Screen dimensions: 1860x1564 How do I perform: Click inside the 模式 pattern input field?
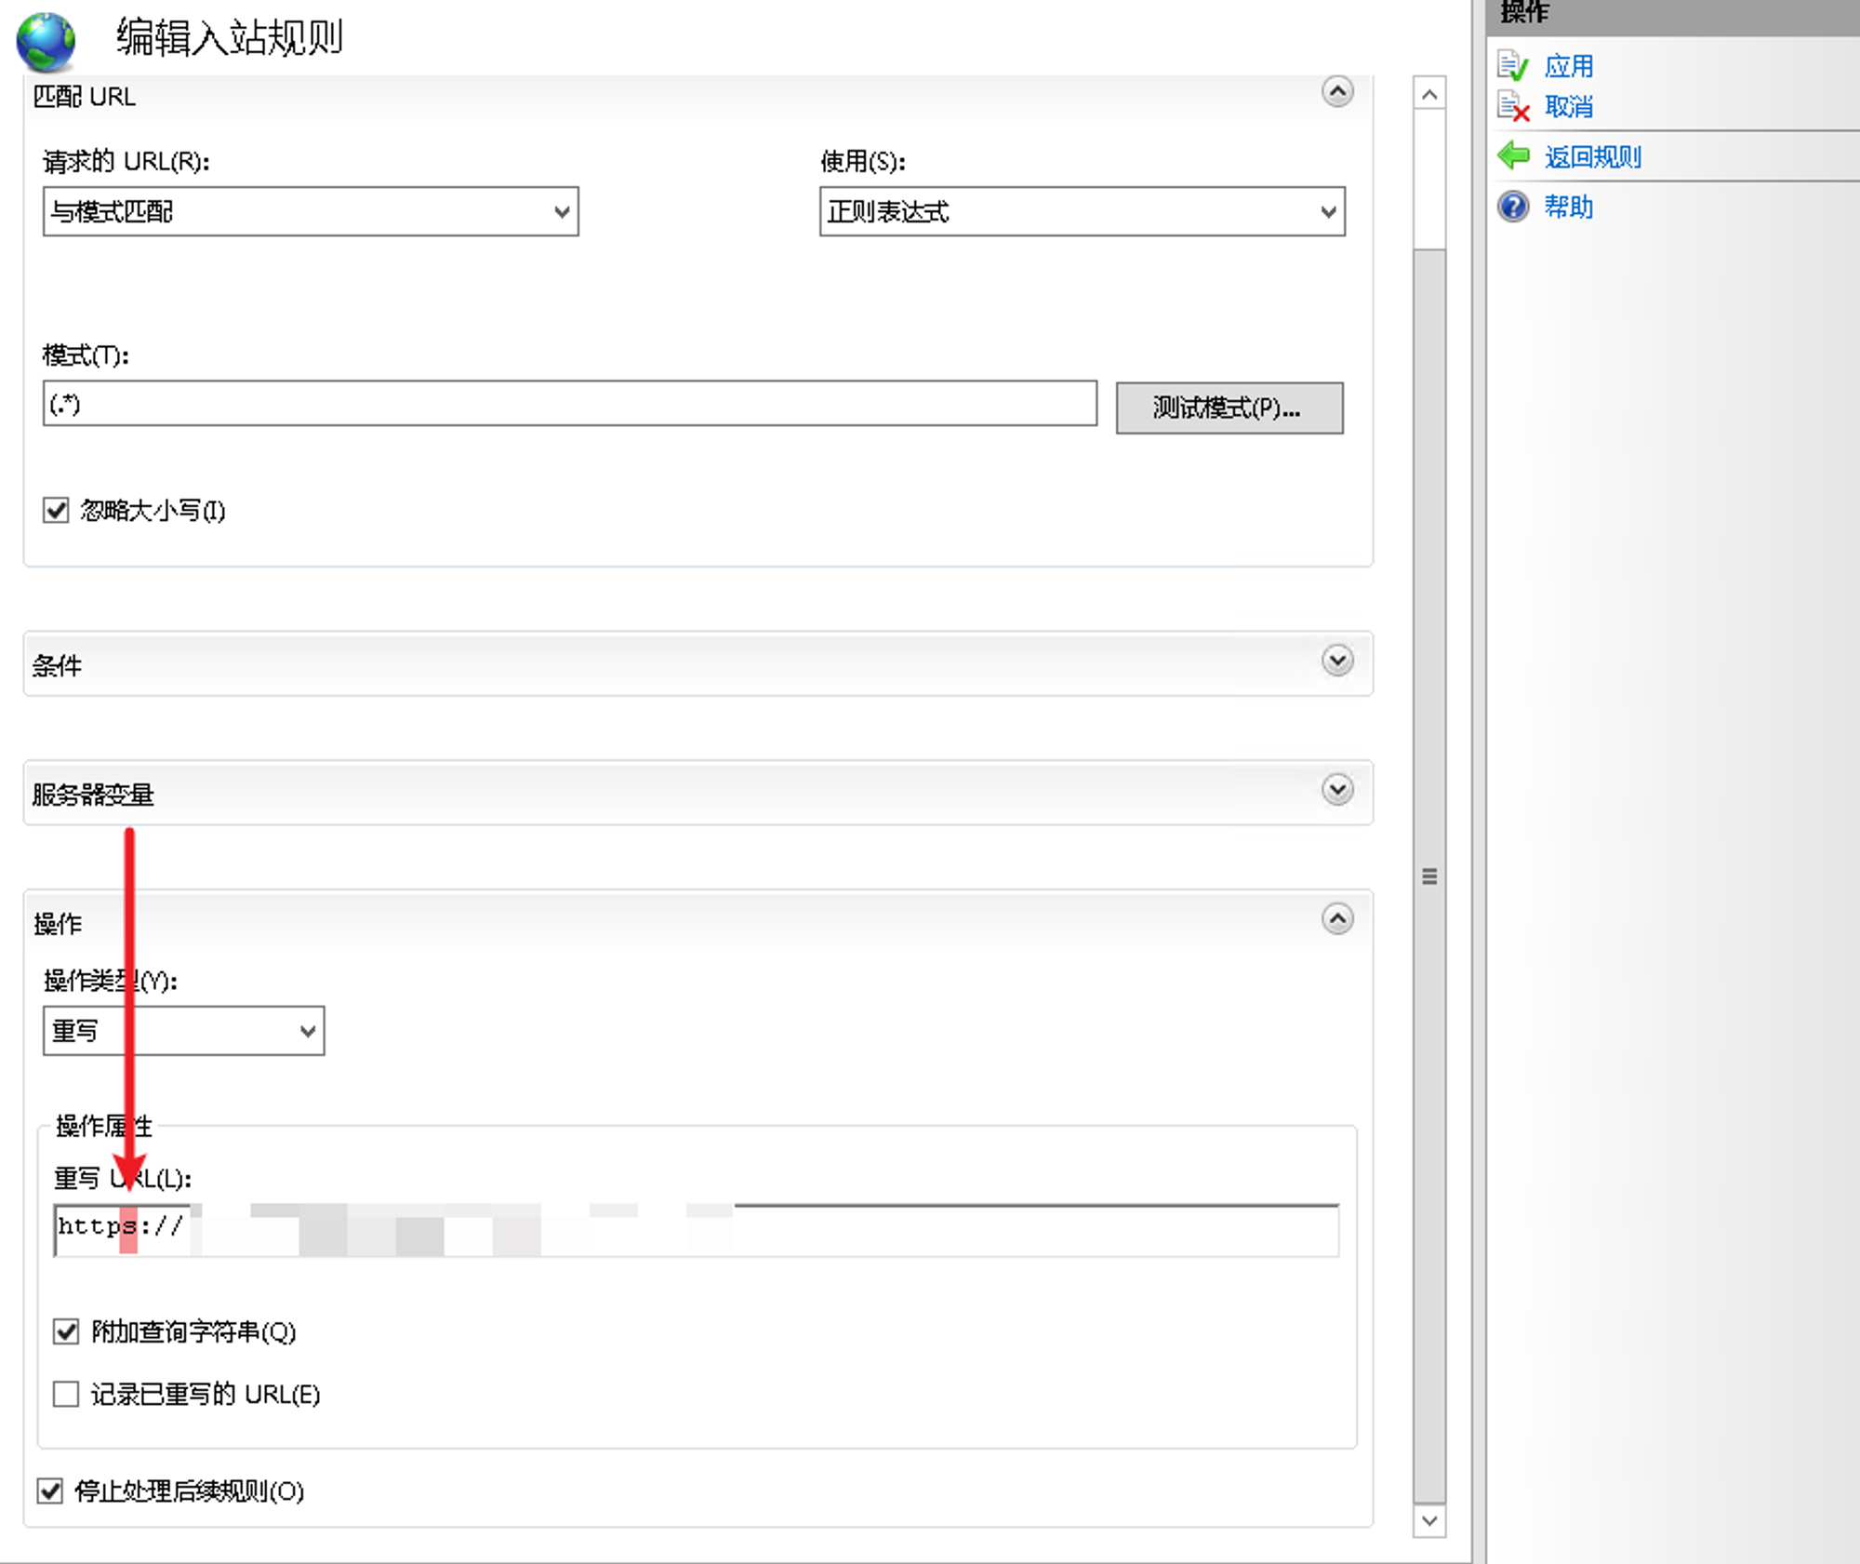point(569,404)
